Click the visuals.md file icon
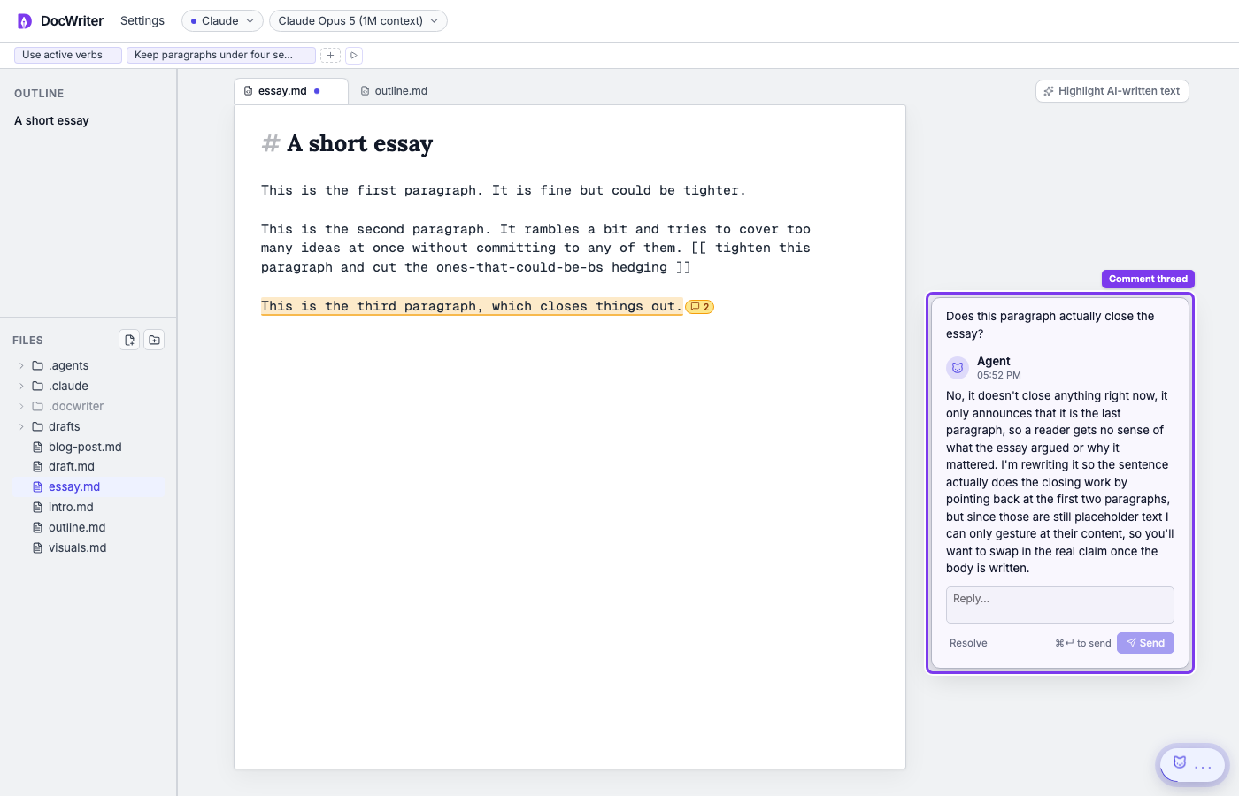 pos(37,547)
